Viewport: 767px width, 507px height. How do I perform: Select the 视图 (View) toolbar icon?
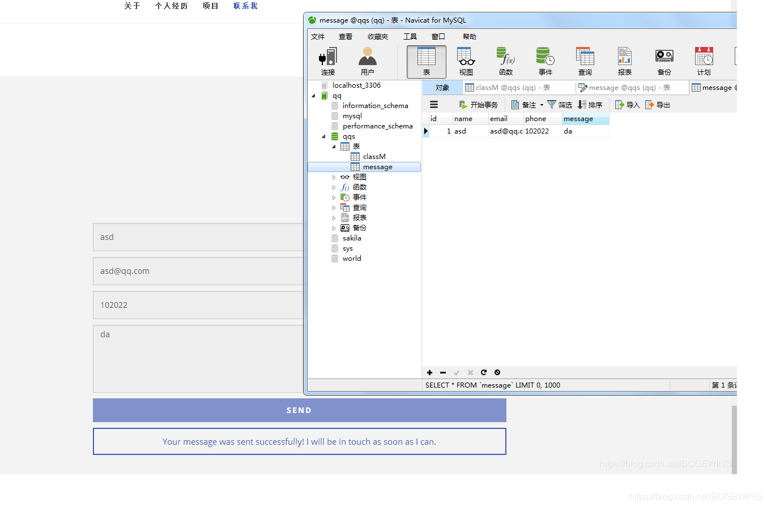click(466, 62)
